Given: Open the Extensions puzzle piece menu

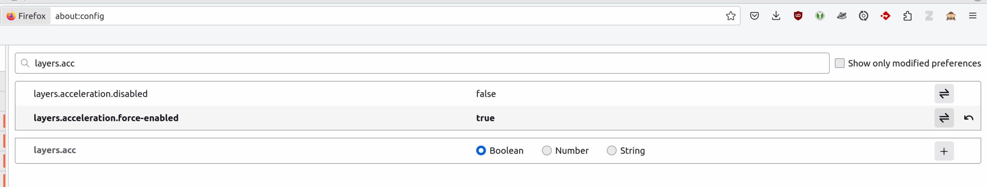Looking at the screenshot, I should 907,16.
